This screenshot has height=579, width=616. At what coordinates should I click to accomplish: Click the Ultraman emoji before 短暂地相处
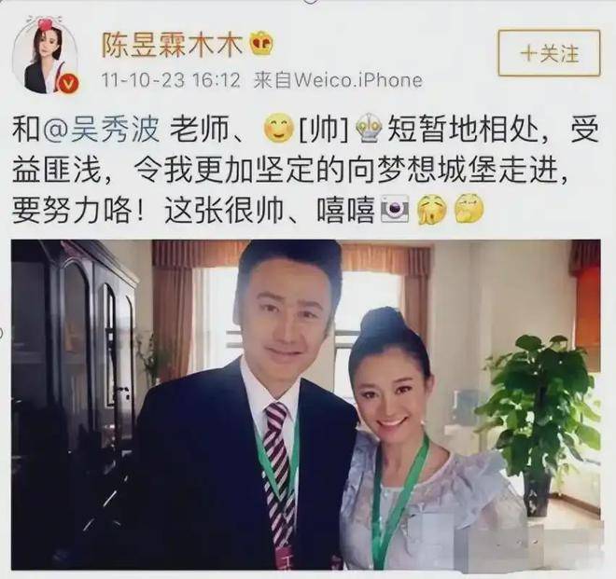point(369,129)
